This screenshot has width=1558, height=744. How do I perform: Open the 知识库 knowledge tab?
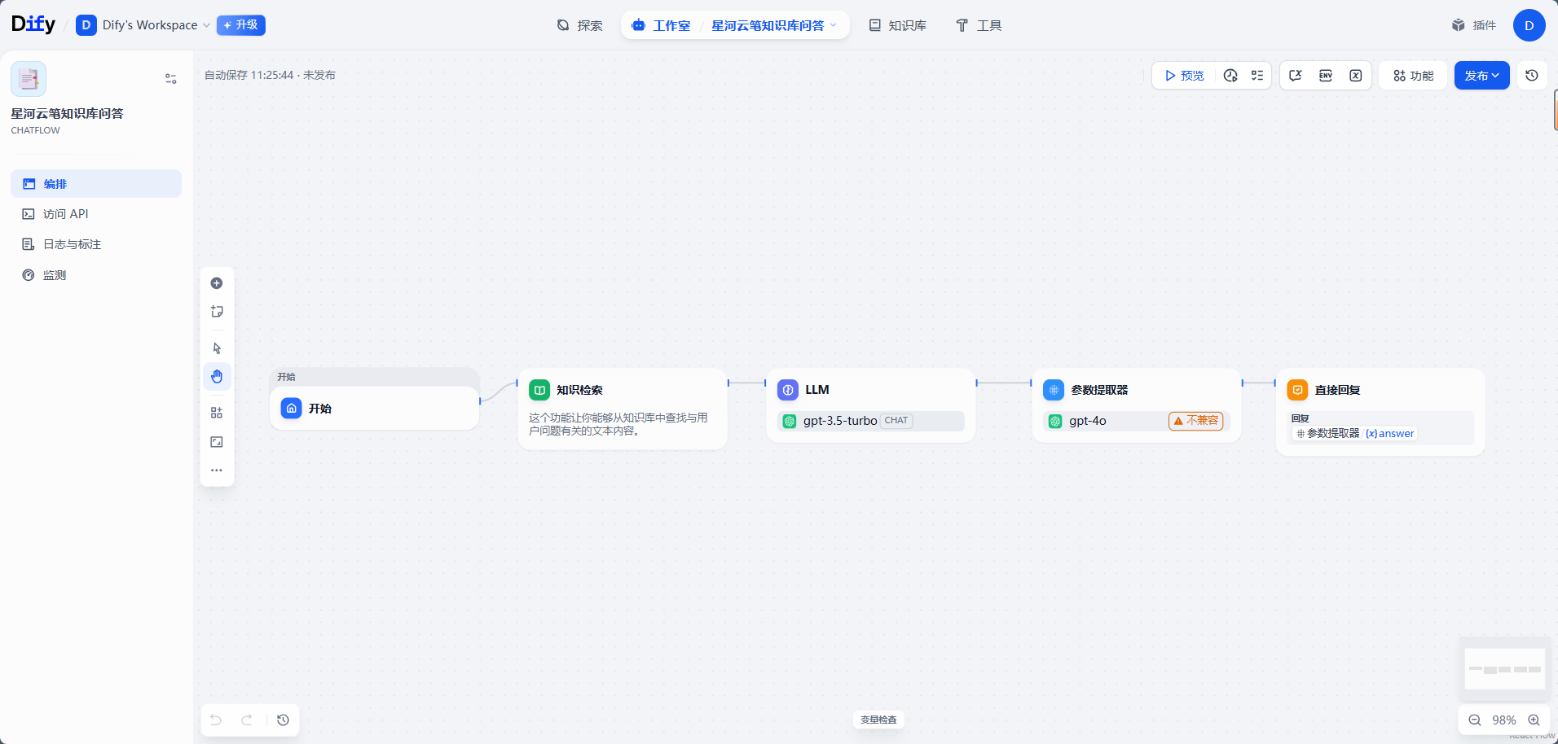click(897, 25)
